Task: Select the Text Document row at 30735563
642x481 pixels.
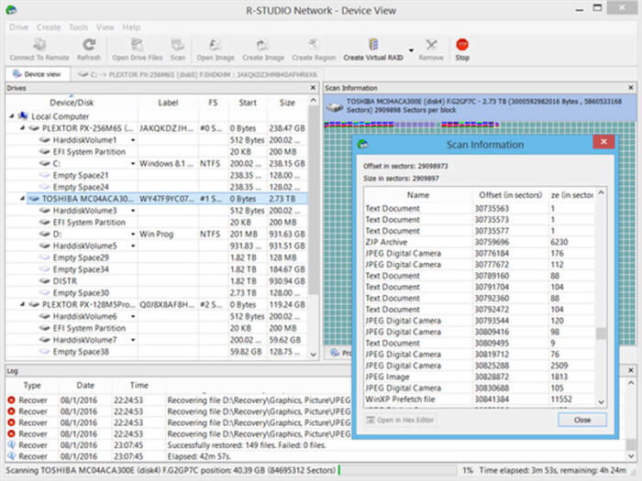Action: 479,208
